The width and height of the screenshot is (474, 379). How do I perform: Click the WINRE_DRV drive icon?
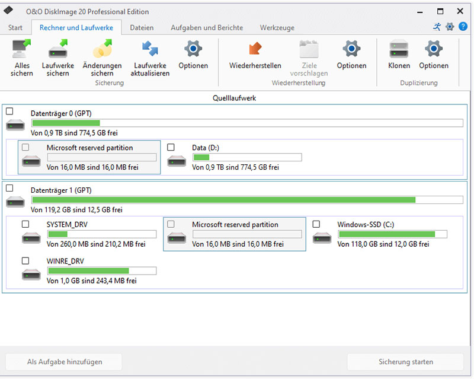pyautogui.click(x=31, y=274)
